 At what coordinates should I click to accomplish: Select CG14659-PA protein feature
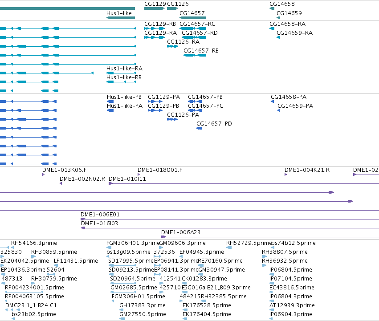pyautogui.click(x=278, y=110)
